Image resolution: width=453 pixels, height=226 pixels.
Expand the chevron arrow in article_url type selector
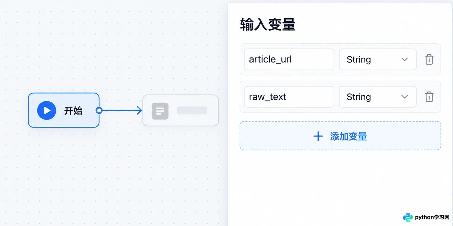tap(405, 59)
